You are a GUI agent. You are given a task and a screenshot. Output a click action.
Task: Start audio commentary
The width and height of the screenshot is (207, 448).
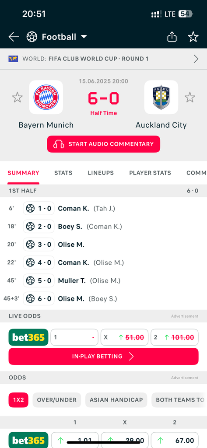(x=103, y=144)
